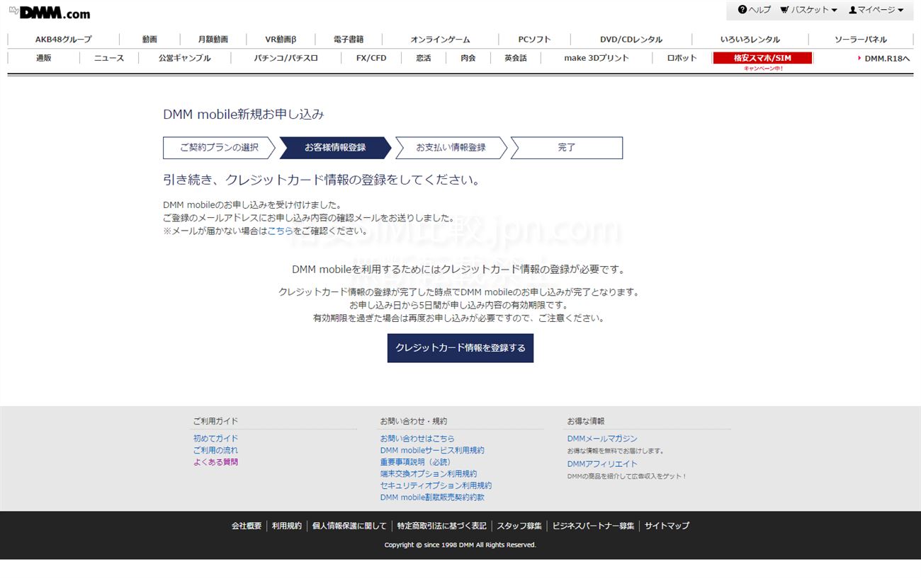Image resolution: width=921 pixels, height=578 pixels.
Task: Open the ヘルプ help link
Action: pyautogui.click(x=754, y=10)
